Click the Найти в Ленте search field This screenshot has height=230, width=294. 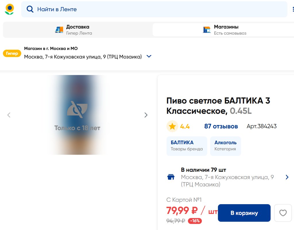click(x=158, y=9)
